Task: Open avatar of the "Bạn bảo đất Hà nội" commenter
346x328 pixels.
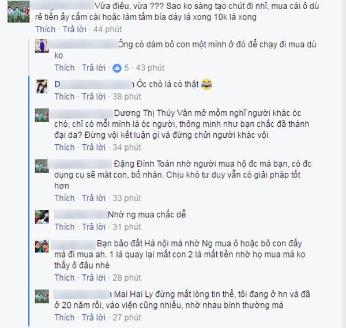Action: [x=42, y=246]
